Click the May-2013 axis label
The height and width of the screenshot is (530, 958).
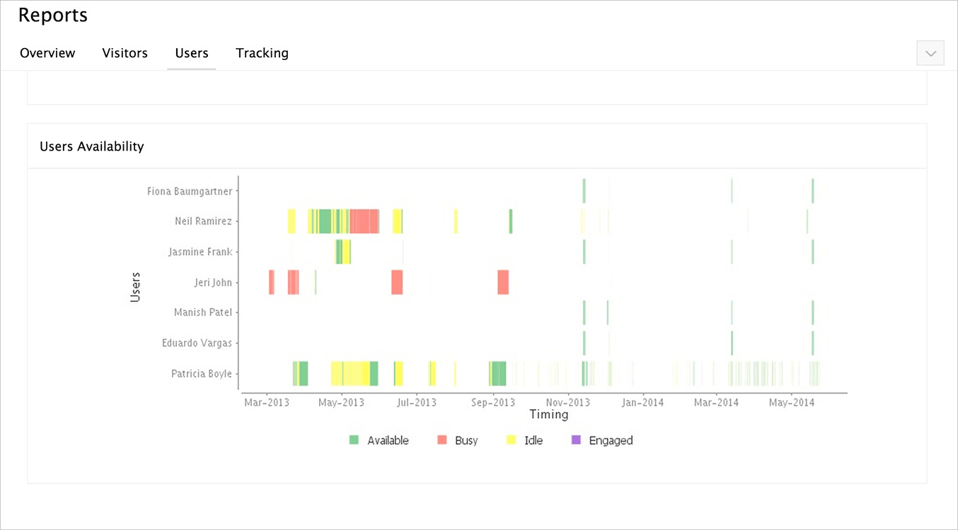click(x=341, y=403)
